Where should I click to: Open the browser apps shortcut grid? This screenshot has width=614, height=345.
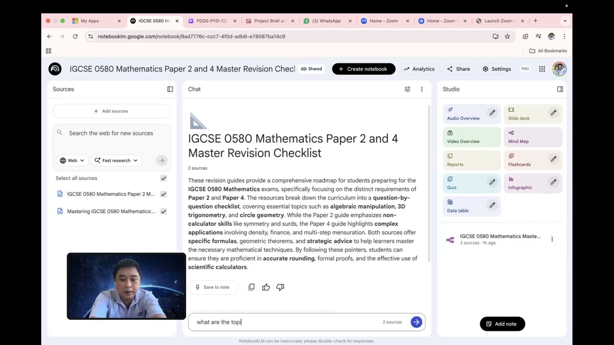click(x=48, y=51)
